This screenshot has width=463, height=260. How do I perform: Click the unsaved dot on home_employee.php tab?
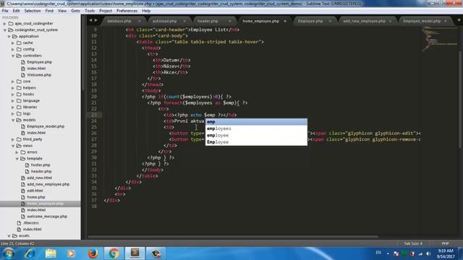285,21
